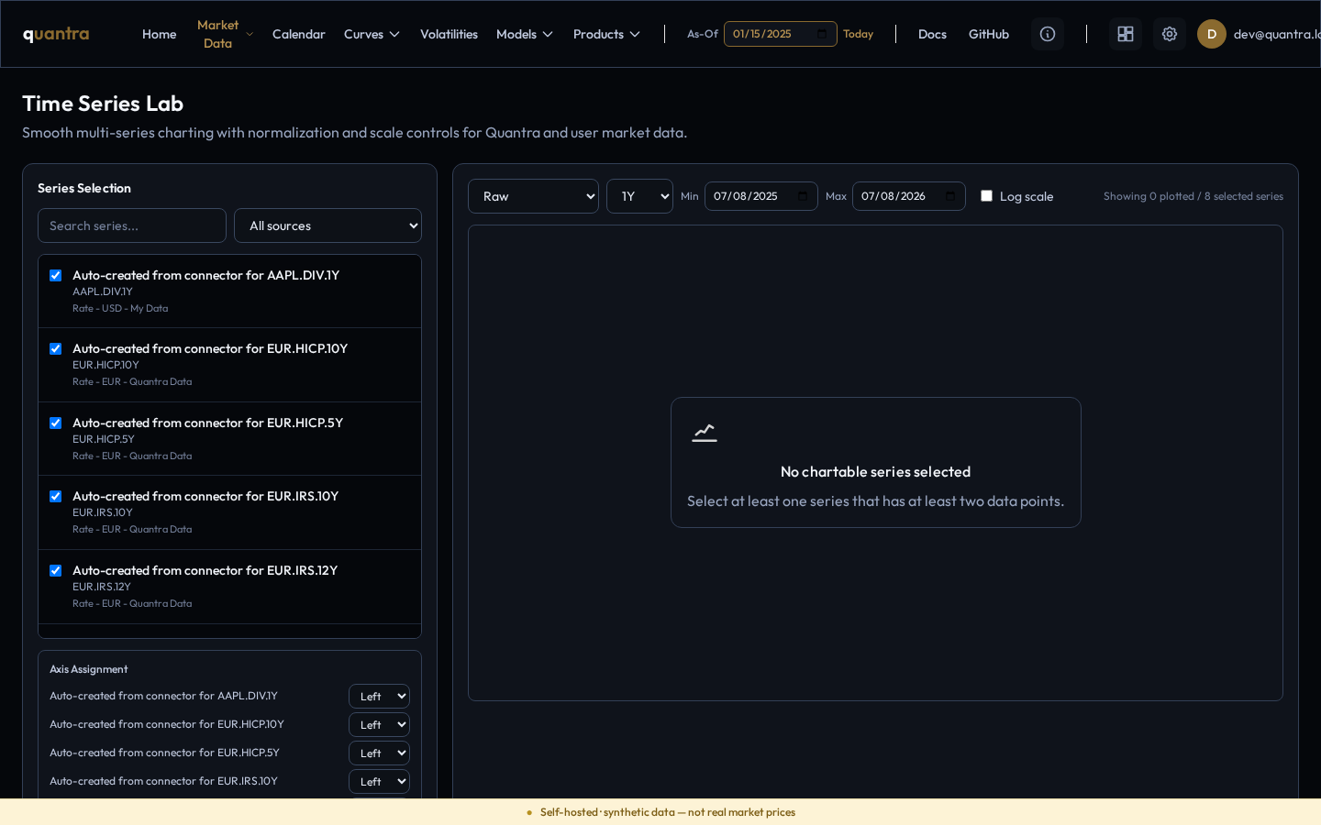Go to the Volatilities page
This screenshot has height=825, width=1321.
[x=449, y=34]
